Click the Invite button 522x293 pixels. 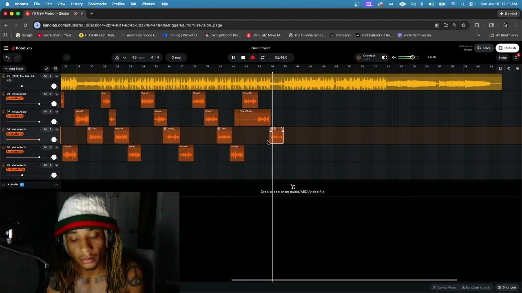502,57
